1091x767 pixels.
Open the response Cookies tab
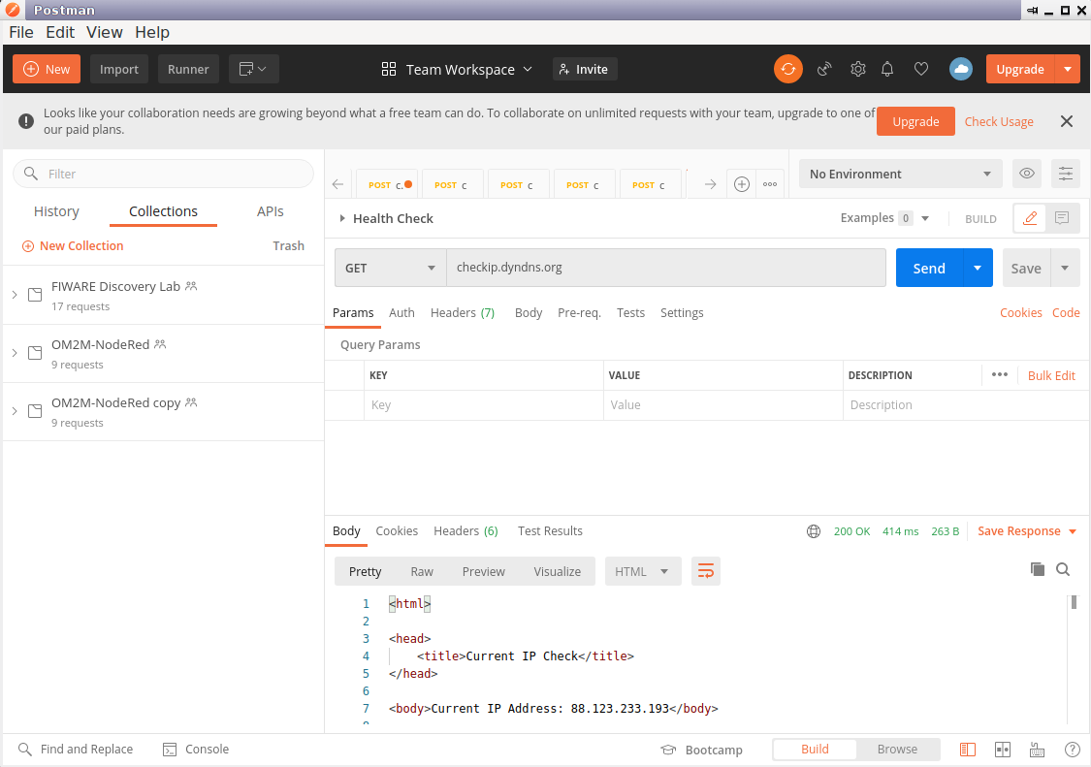pyautogui.click(x=397, y=530)
